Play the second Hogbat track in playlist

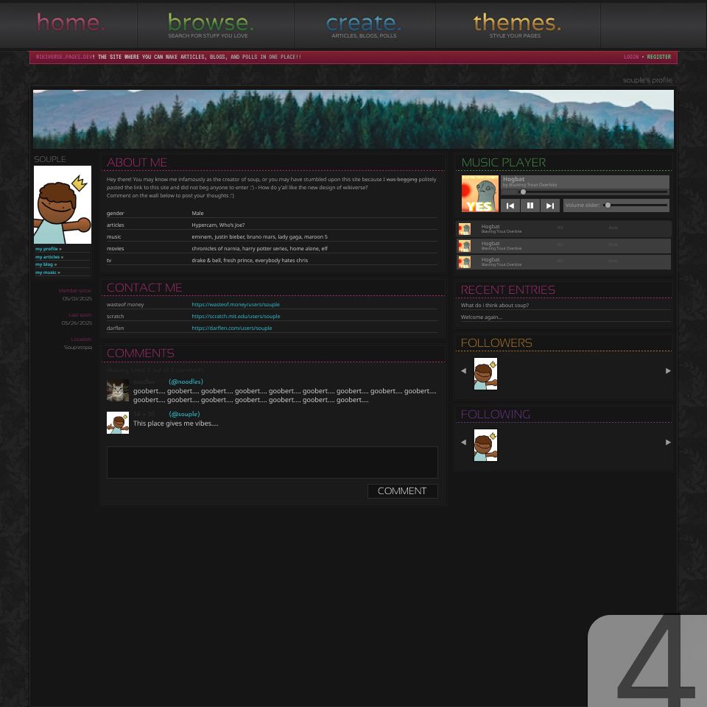pos(563,246)
